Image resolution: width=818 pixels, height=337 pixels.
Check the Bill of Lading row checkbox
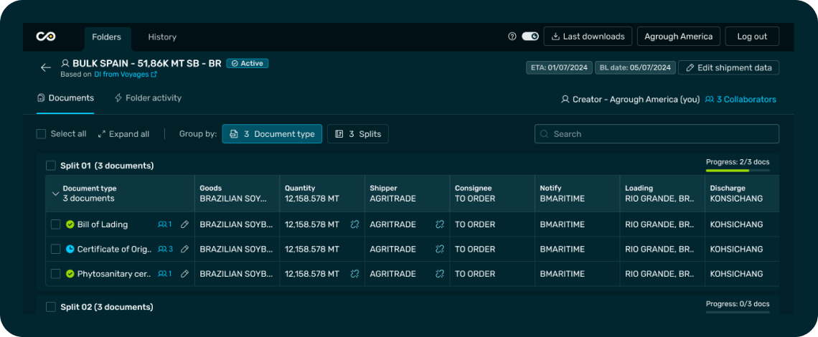55,224
